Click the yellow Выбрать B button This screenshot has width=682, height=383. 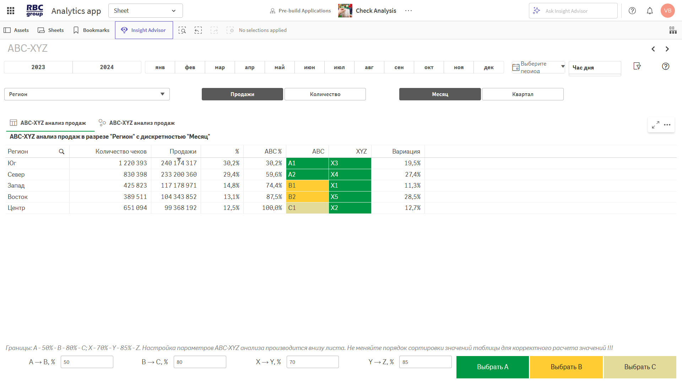click(566, 367)
